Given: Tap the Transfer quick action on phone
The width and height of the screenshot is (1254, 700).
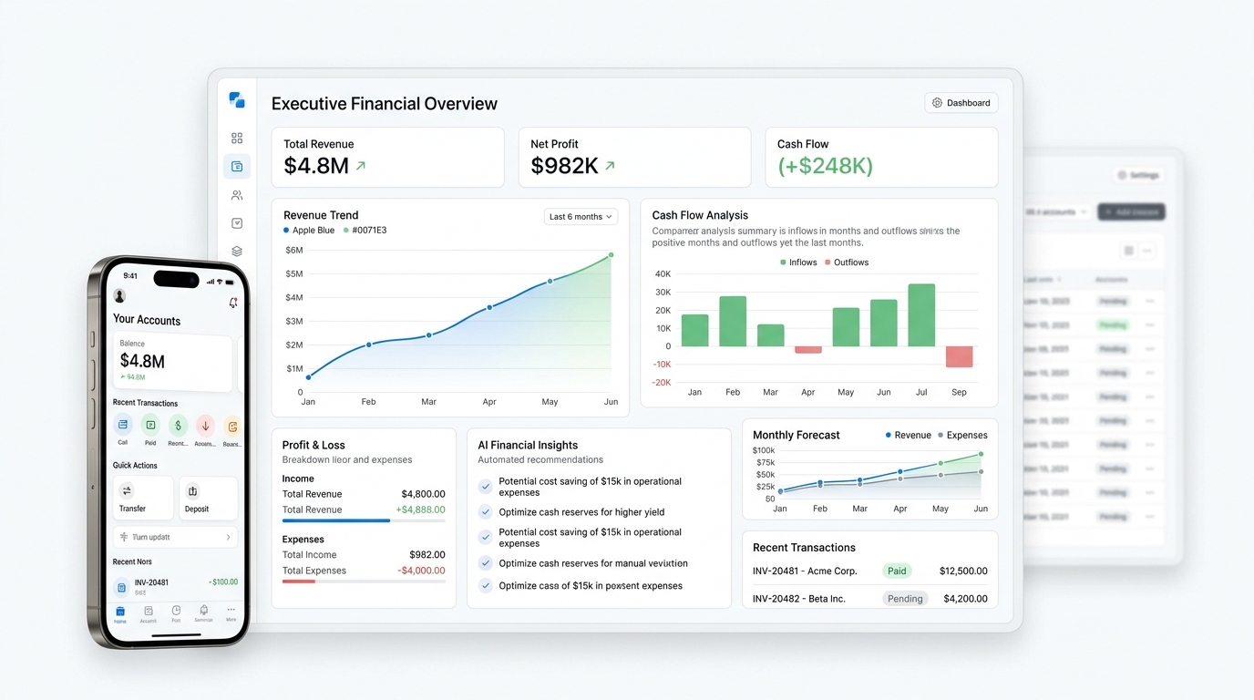Looking at the screenshot, I should 142,498.
